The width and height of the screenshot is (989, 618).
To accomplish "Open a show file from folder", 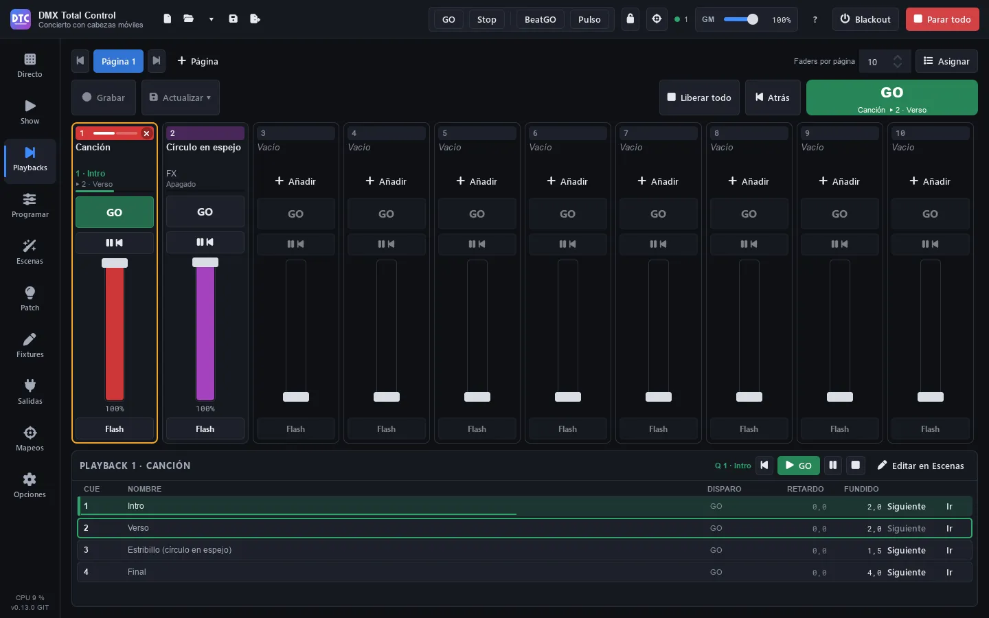I will click(x=188, y=19).
